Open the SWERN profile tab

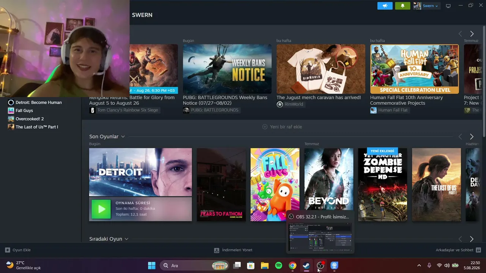point(142,15)
